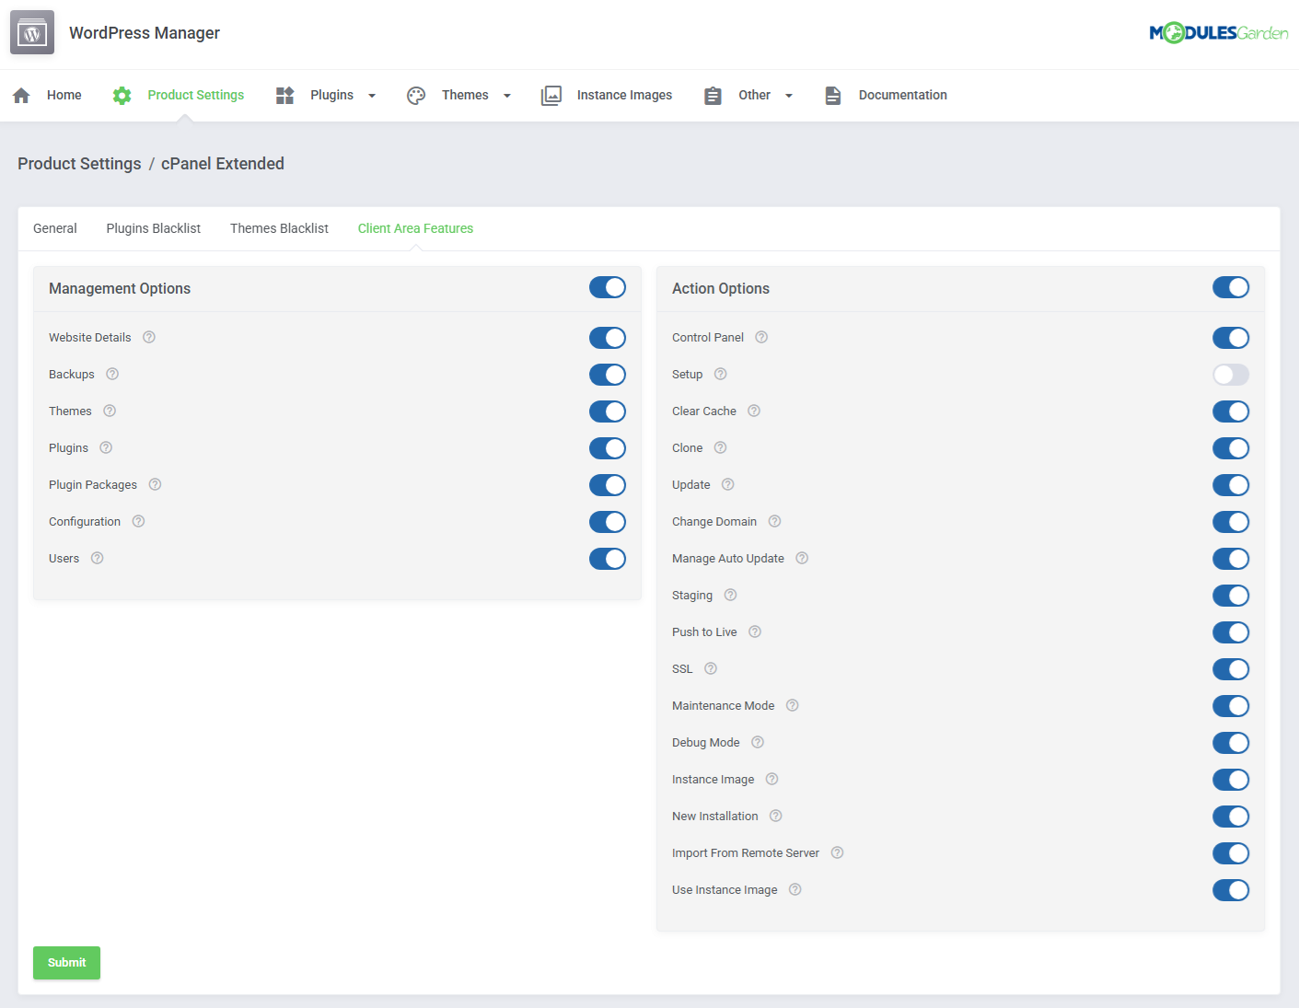Click the help icon next to Clear Cache
The image size is (1299, 1008).
coord(753,411)
